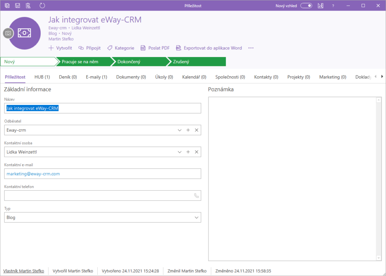Image resolution: width=386 pixels, height=276 pixels.
Task: Click the Připojit link button
Action: 90,48
